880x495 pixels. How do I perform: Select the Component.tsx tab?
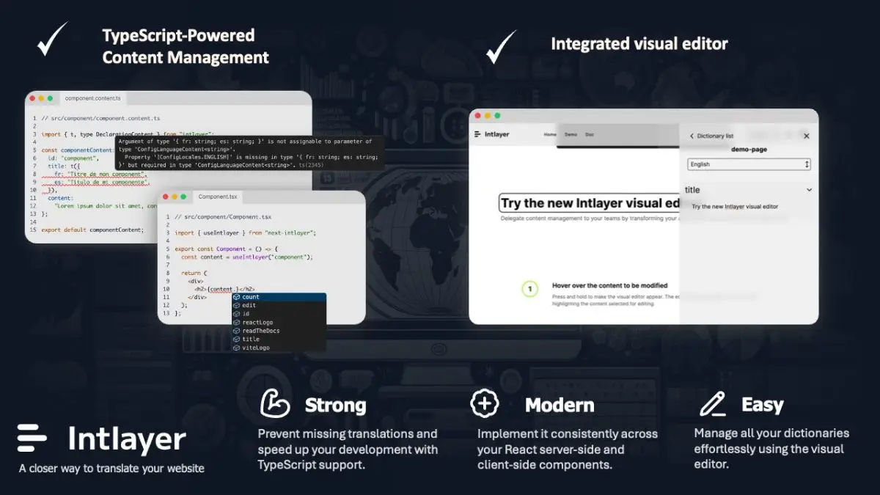(218, 197)
